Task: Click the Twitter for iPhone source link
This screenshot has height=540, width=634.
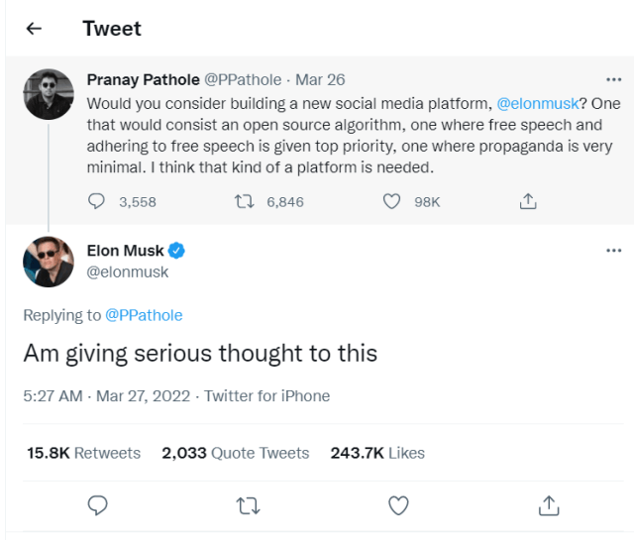Action: (267, 395)
